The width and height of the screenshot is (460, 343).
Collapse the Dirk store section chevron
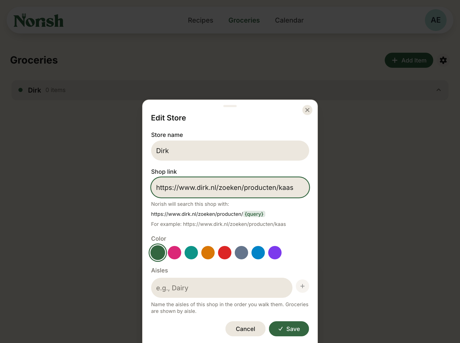point(439,90)
